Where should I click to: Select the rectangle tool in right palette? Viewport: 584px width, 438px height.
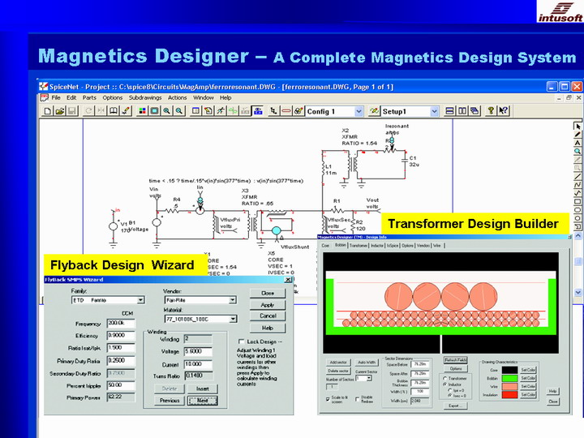[578, 201]
